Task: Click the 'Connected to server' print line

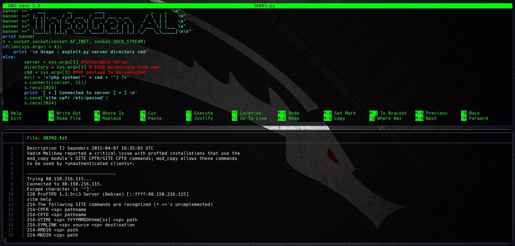Action: tap(81, 93)
